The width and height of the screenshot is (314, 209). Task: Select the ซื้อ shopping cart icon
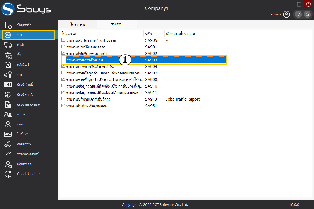coord(8,55)
